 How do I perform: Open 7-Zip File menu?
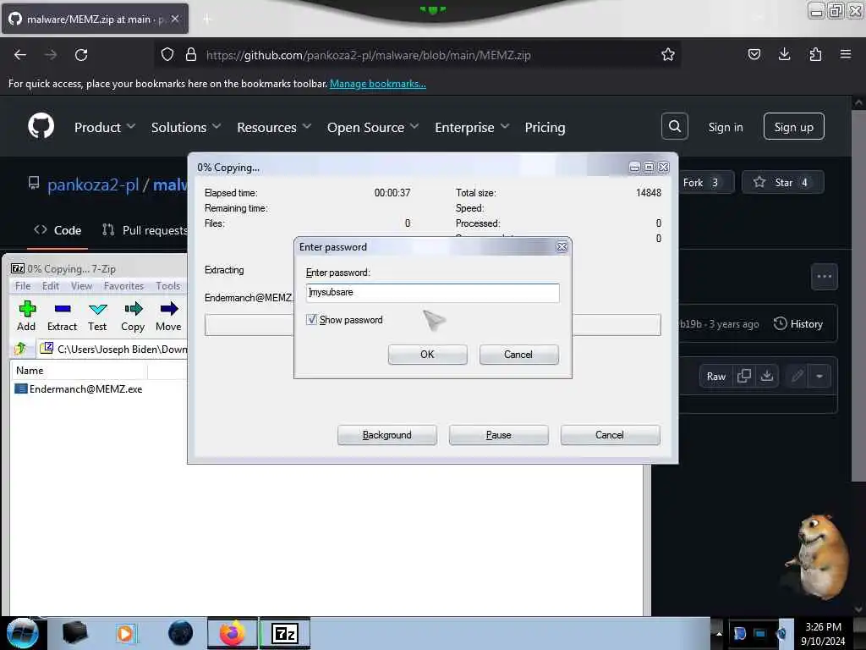pos(23,286)
